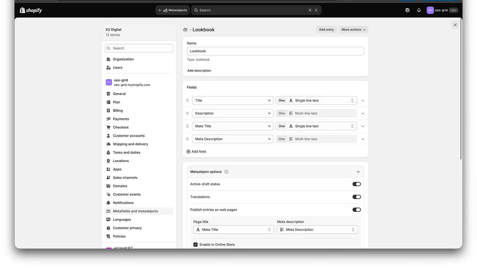The height and width of the screenshot is (268, 477).
Task: Click the Title field name input
Action: point(233,101)
